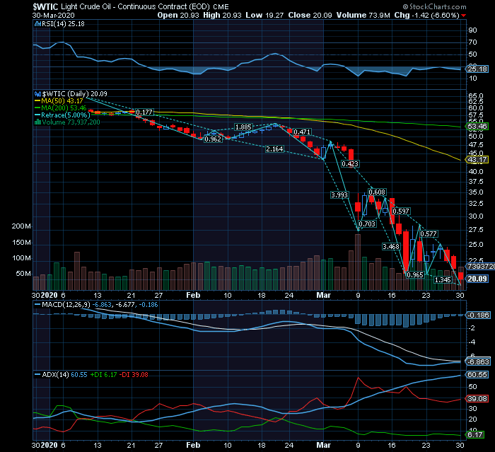
Task: Click the 1.885 retracement label
Action: pos(243,127)
